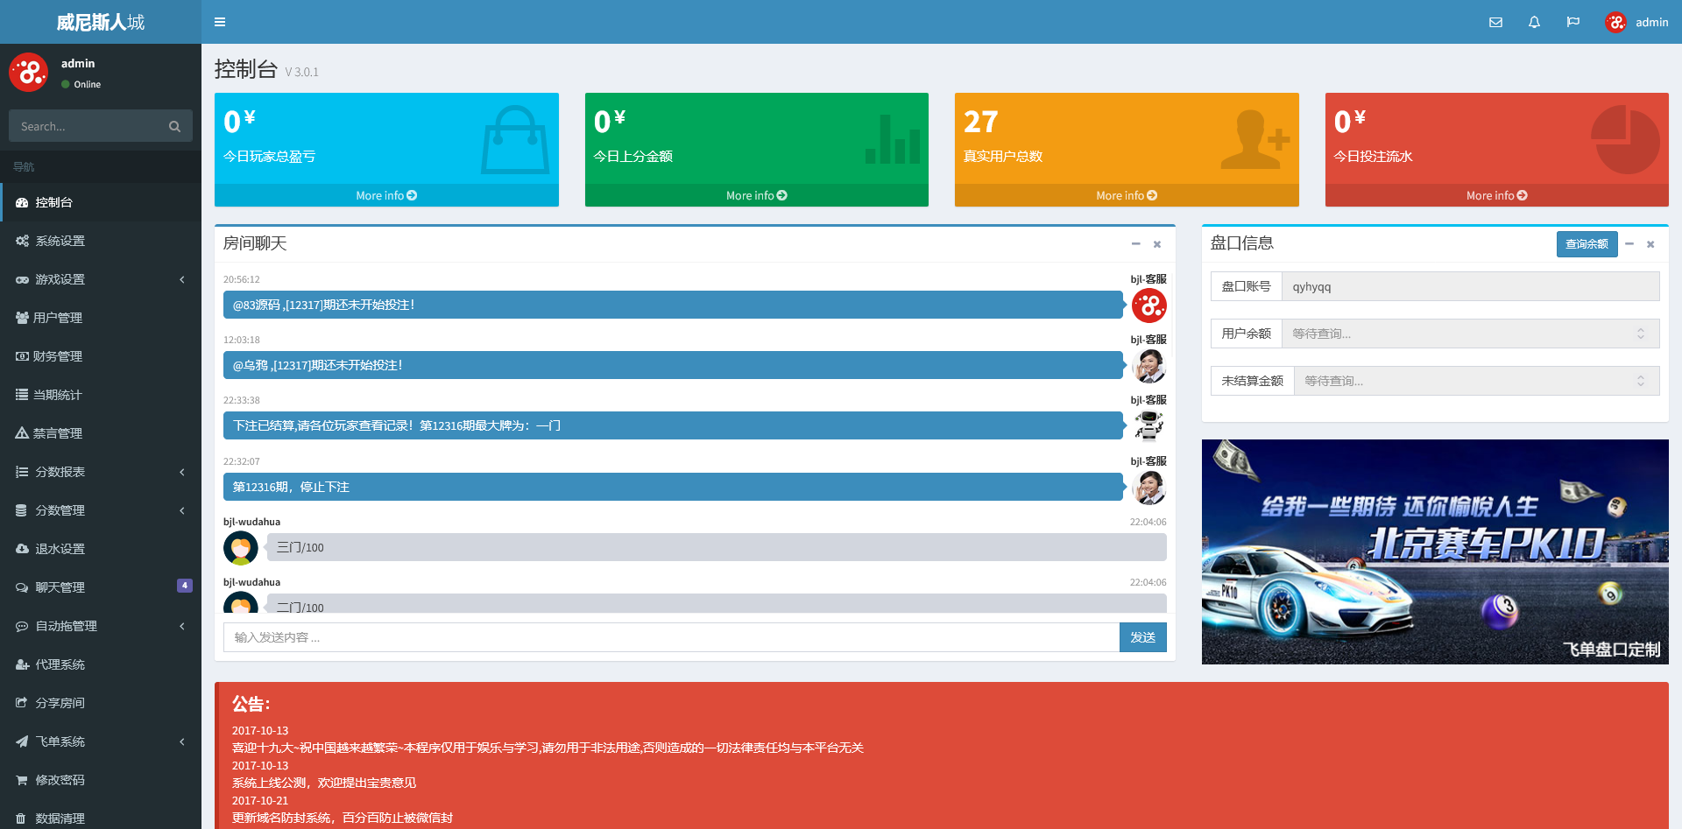Click the 盘口账号 field showing qyhyqq
Image resolution: width=1682 pixels, height=829 pixels.
1470,286
